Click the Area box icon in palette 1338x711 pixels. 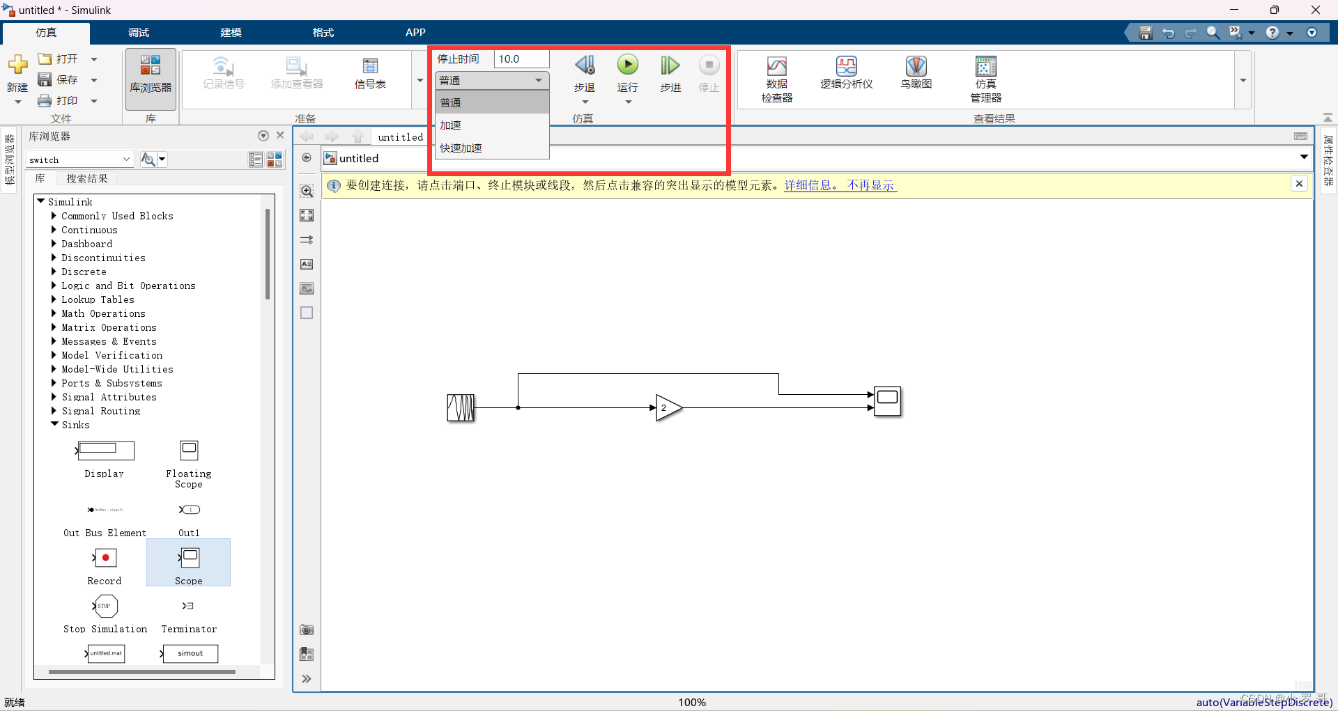[x=307, y=313]
